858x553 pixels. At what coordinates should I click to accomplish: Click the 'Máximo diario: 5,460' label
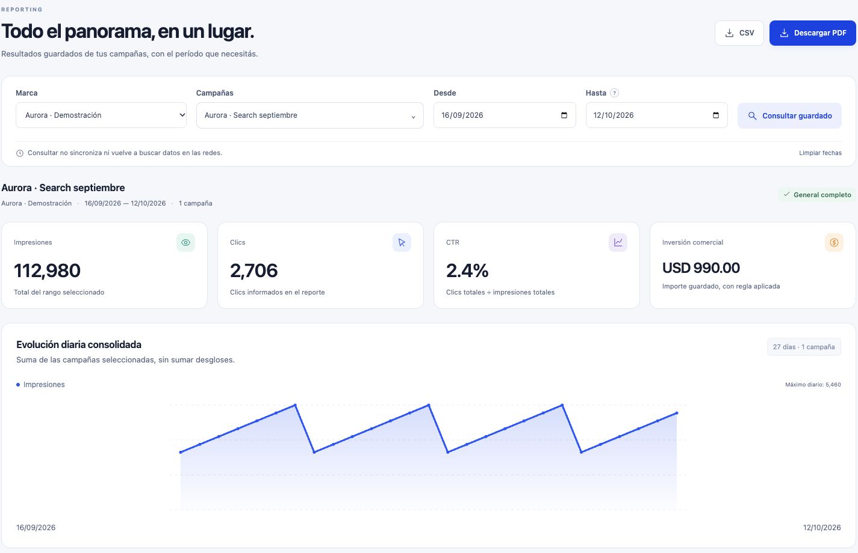[813, 385]
